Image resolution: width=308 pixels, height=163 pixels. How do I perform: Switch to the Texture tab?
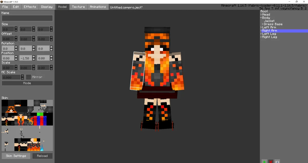tap(78, 7)
